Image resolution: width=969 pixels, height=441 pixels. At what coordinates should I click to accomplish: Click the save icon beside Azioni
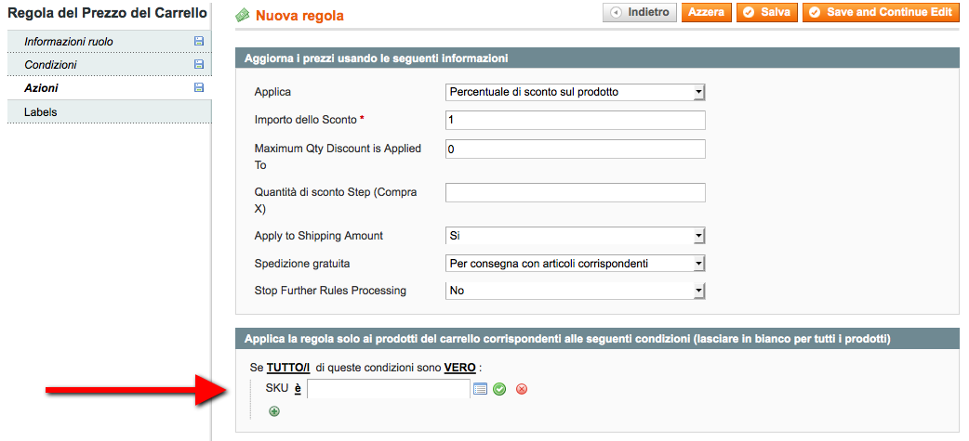click(x=198, y=88)
